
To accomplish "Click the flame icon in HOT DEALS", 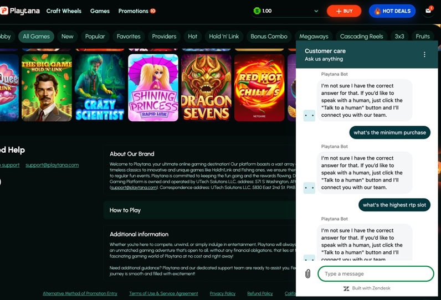I will pyautogui.click(x=377, y=11).
